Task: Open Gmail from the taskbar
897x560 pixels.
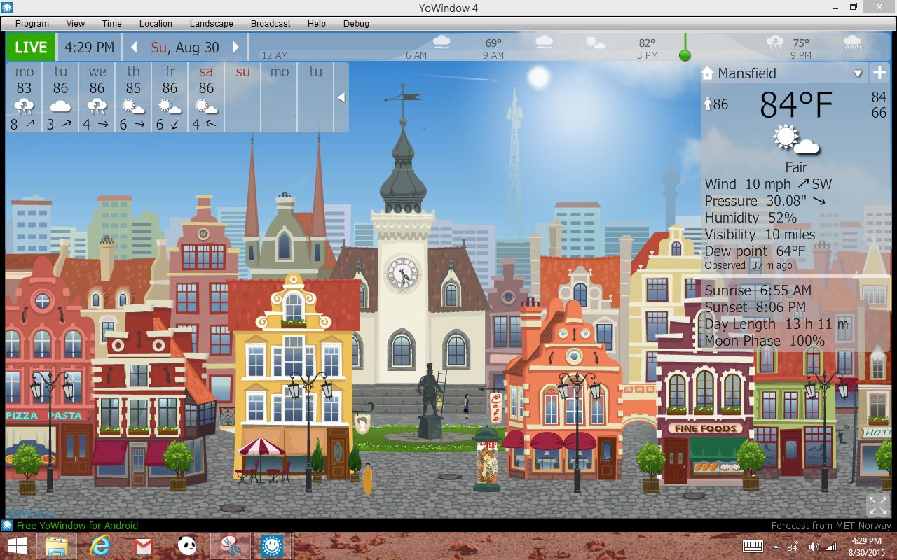Action: (x=143, y=545)
